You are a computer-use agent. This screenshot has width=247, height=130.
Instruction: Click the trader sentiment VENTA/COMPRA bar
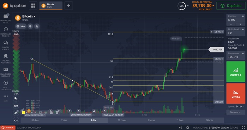pos(16,62)
